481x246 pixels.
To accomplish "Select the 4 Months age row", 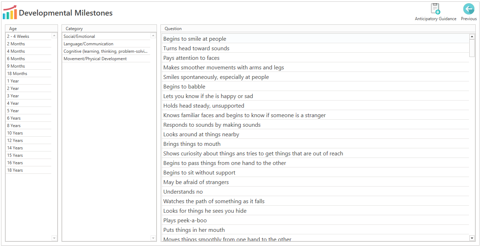I will click(28, 51).
